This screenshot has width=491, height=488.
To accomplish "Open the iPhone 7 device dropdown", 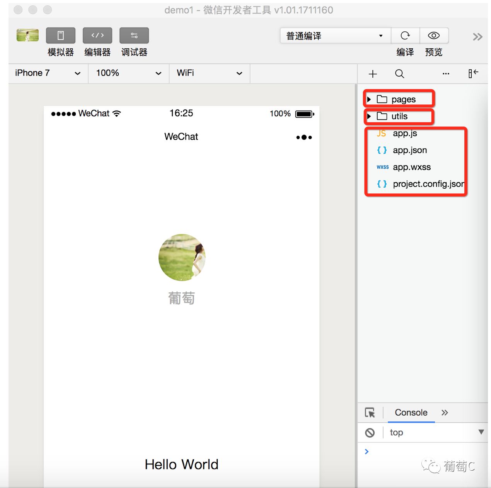I will tap(48, 73).
